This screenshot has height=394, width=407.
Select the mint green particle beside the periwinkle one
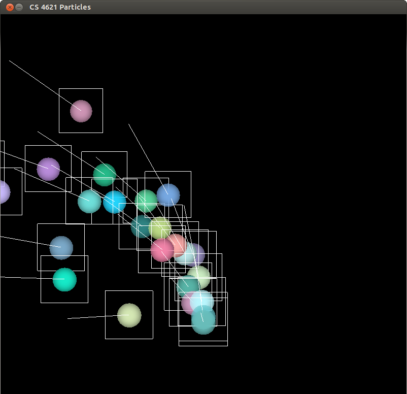click(146, 200)
